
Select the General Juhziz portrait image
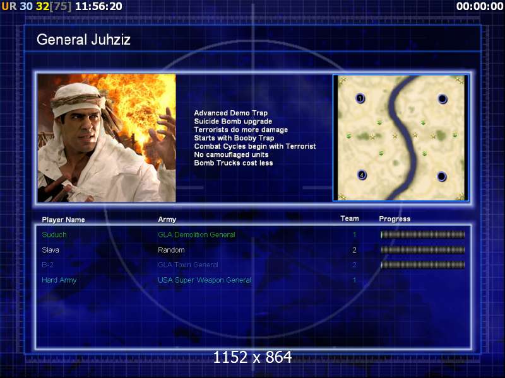click(107, 138)
